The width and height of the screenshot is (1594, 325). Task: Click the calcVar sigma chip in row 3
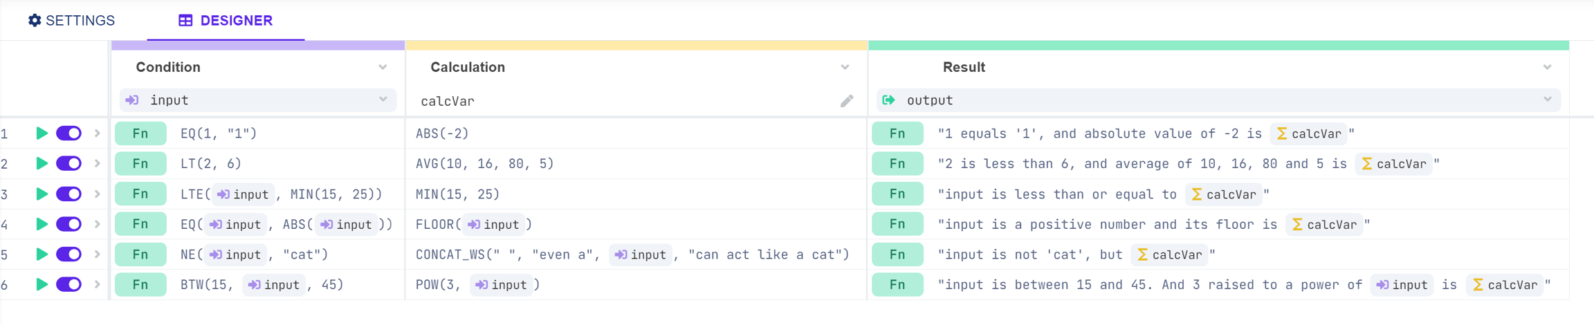pos(1224,194)
